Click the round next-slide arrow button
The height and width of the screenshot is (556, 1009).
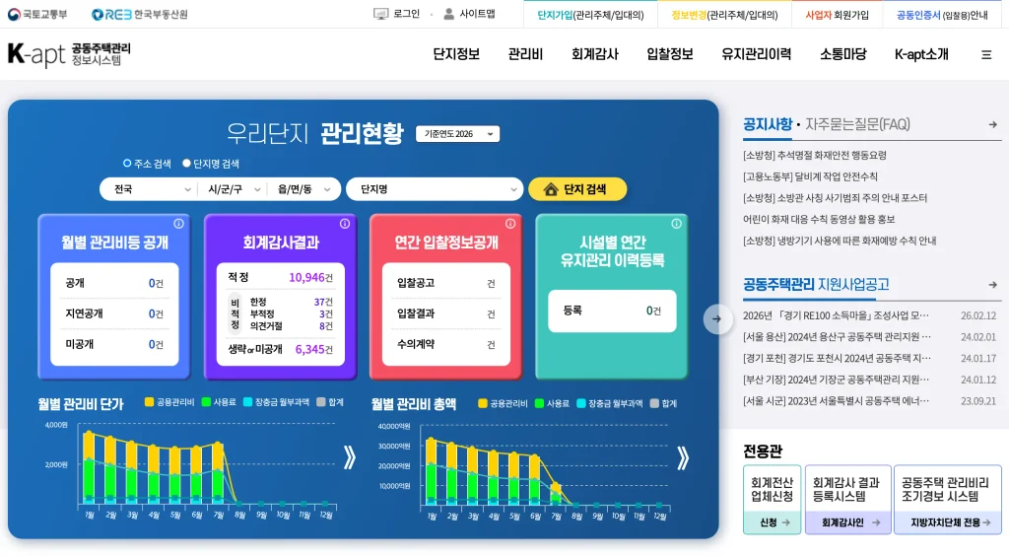(717, 319)
